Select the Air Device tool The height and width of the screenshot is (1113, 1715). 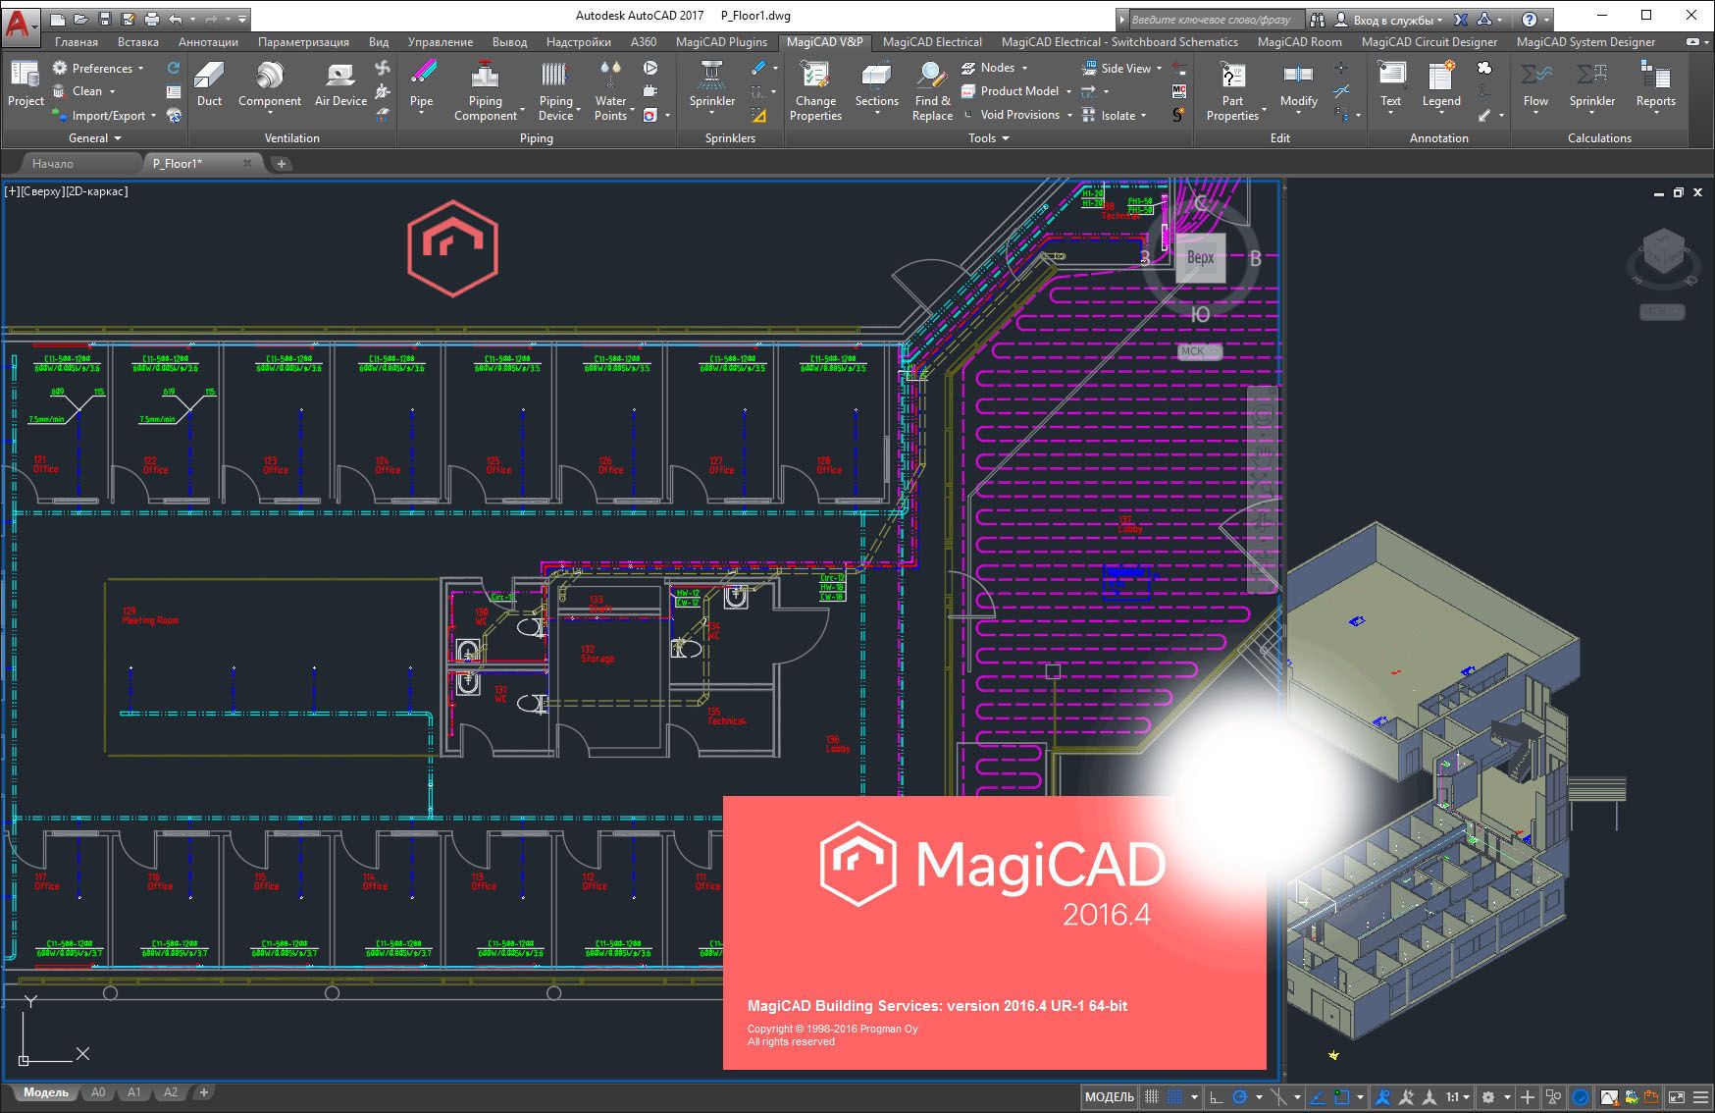(340, 83)
